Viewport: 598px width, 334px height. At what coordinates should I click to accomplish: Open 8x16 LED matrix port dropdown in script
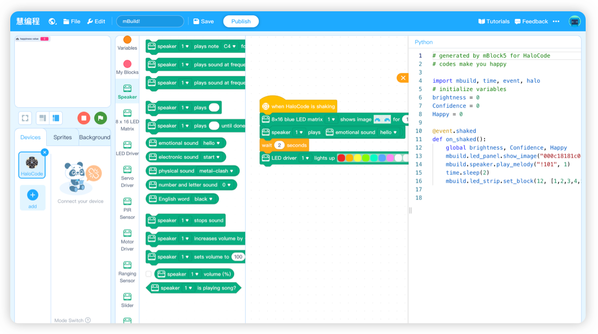tap(331, 120)
